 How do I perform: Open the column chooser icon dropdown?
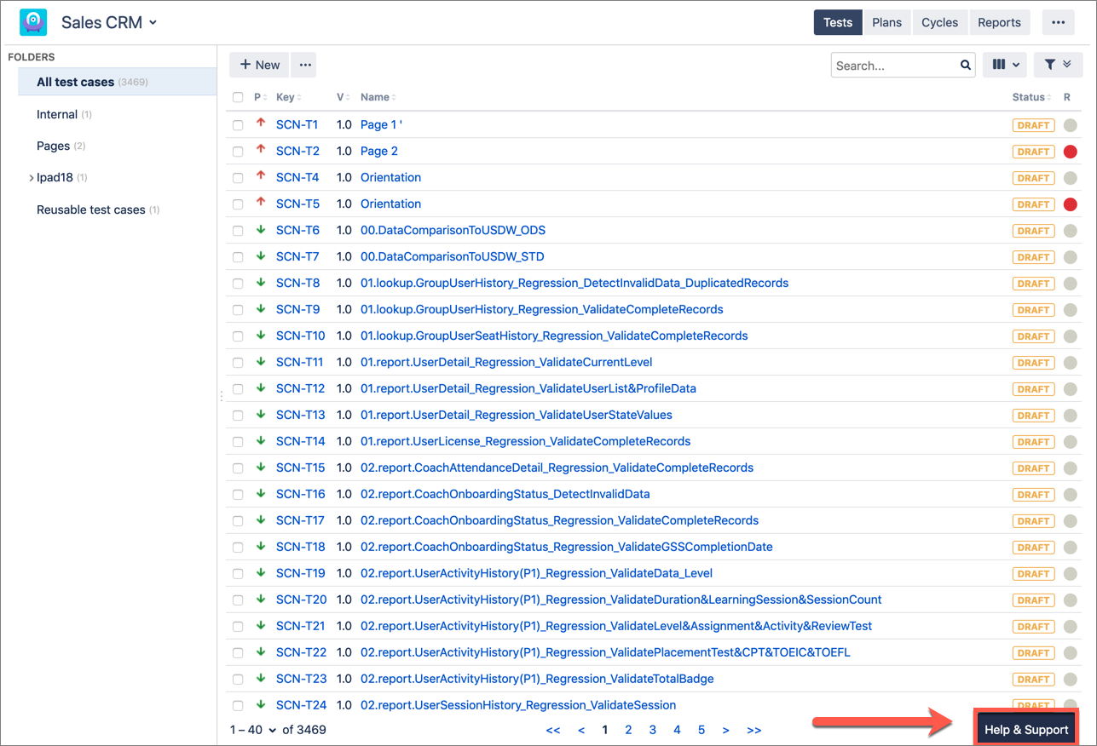click(x=1005, y=65)
